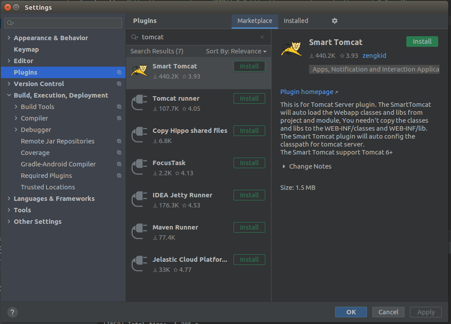The height and width of the screenshot is (324, 451).
Task: Select the FocusTask result row
Action: 199,169
